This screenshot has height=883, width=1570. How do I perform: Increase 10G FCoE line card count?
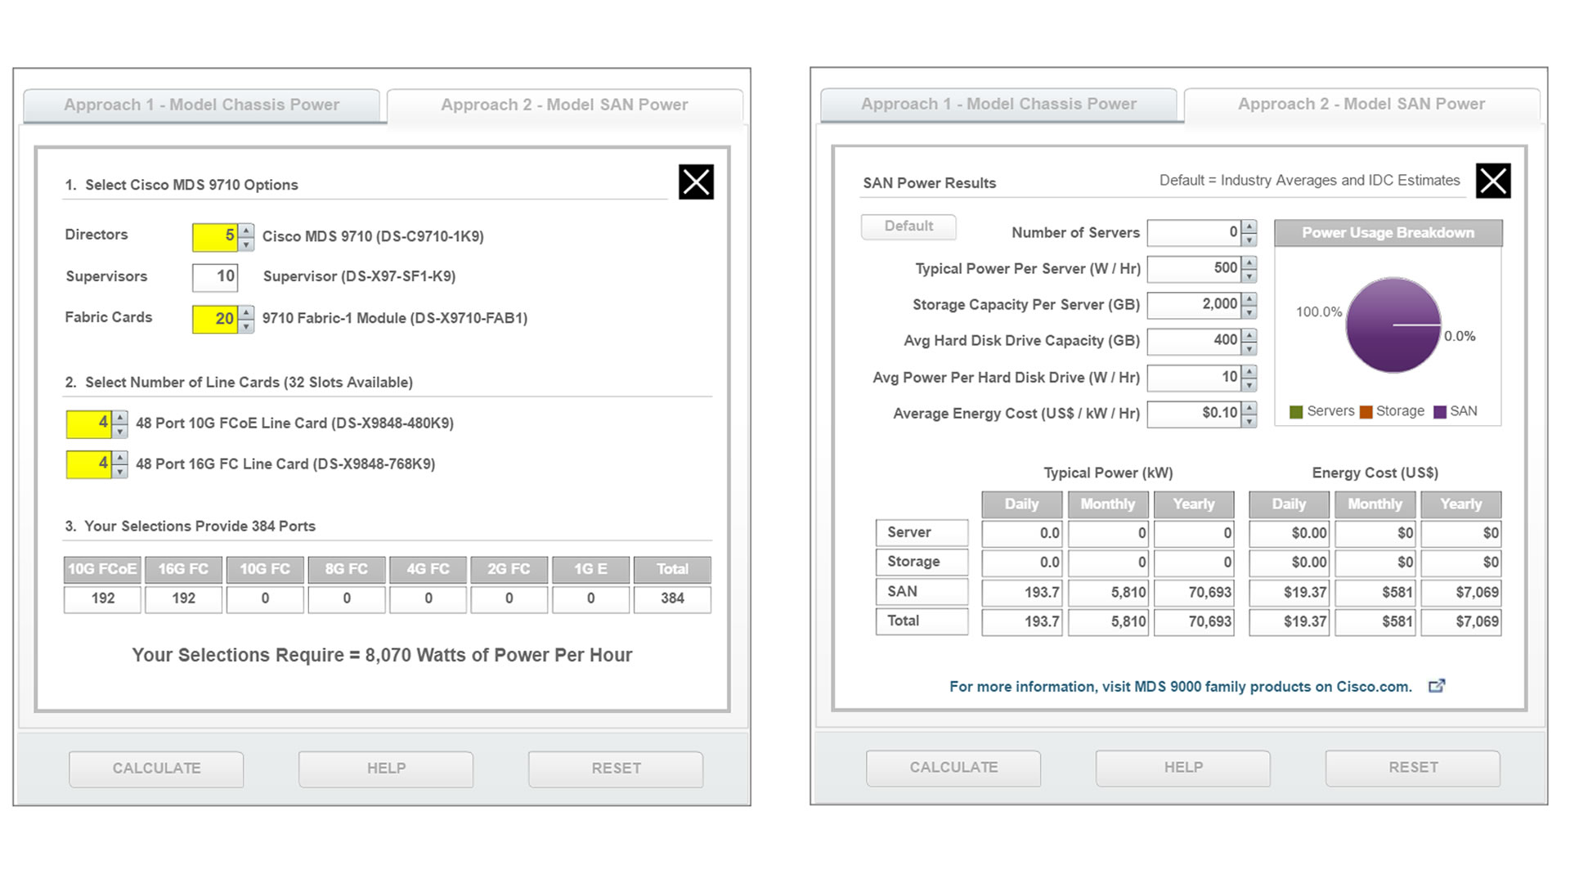120,417
